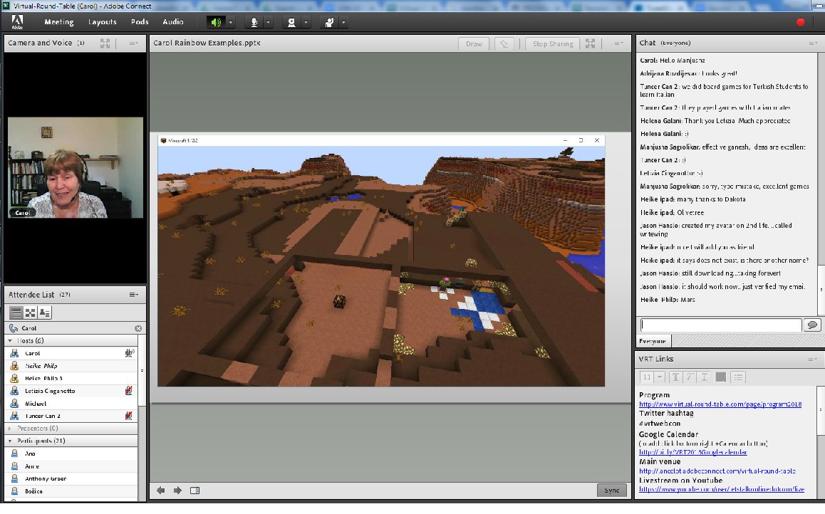Expand the Presenters group
Viewport: 825px width, 514px height.
pyautogui.click(x=10, y=429)
